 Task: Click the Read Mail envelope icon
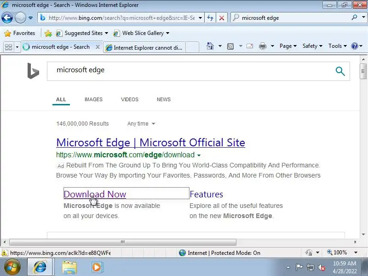(250, 46)
